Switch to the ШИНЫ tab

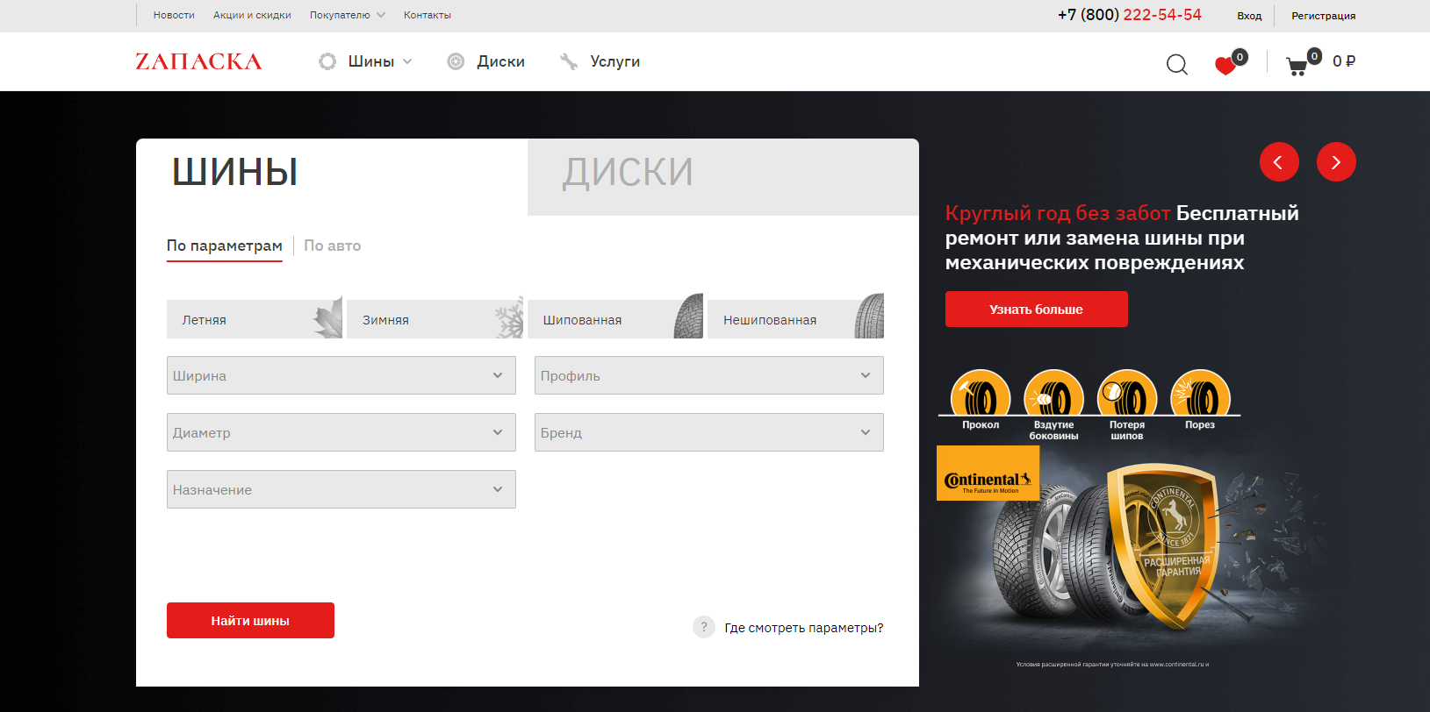332,175
